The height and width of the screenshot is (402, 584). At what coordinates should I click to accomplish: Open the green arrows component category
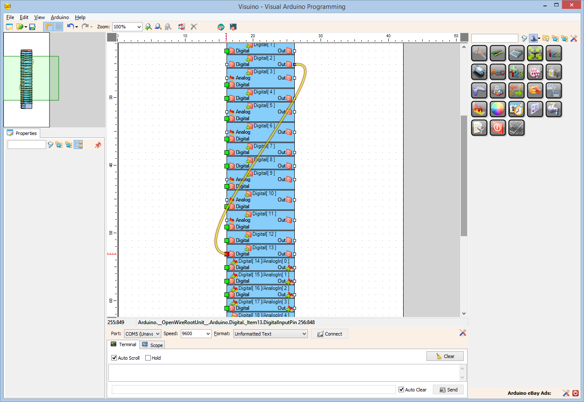535,53
